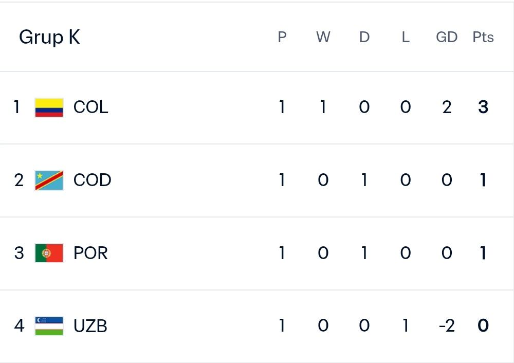Click the W column header
Viewport: 514px width, 363px height.
[323, 37]
